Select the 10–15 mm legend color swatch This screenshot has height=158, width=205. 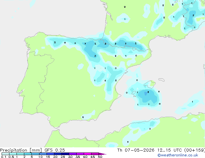tap(43, 154)
